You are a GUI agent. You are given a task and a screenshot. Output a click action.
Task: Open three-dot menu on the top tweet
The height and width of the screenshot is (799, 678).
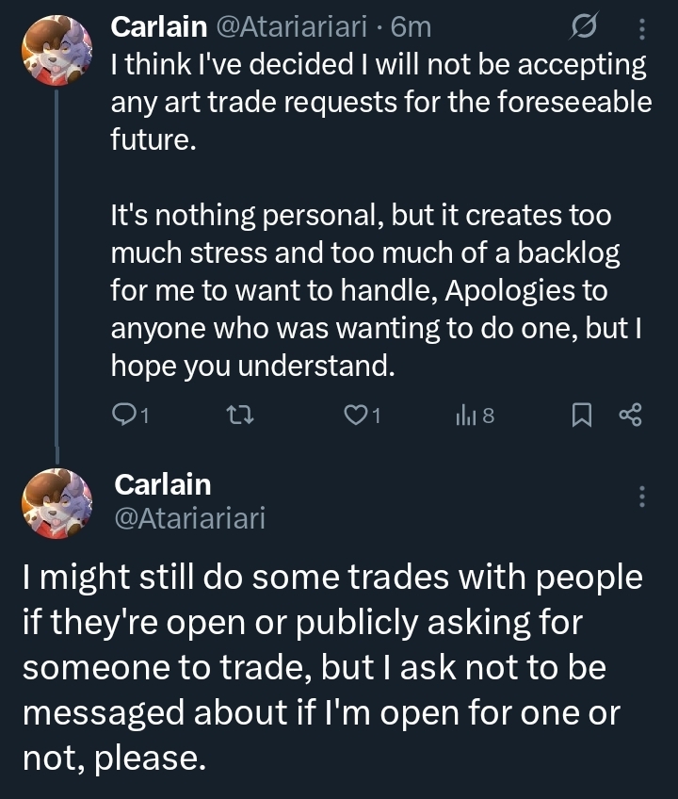642,30
